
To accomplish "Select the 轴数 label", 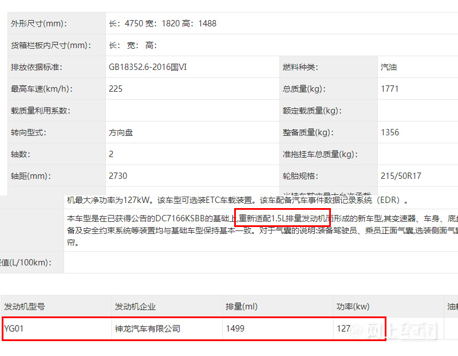I will pyautogui.click(x=21, y=154).
